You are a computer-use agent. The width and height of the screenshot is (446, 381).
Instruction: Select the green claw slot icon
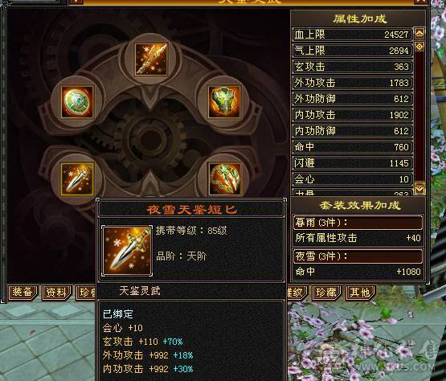pos(224,179)
